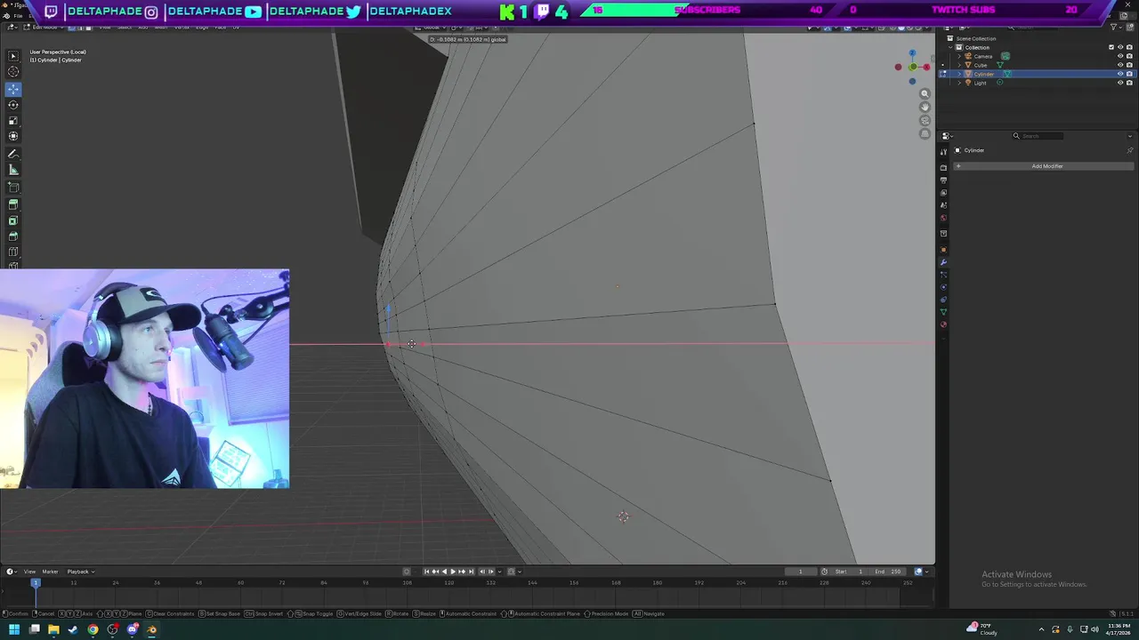Open the World properties tab
The image size is (1139, 640).
[943, 218]
